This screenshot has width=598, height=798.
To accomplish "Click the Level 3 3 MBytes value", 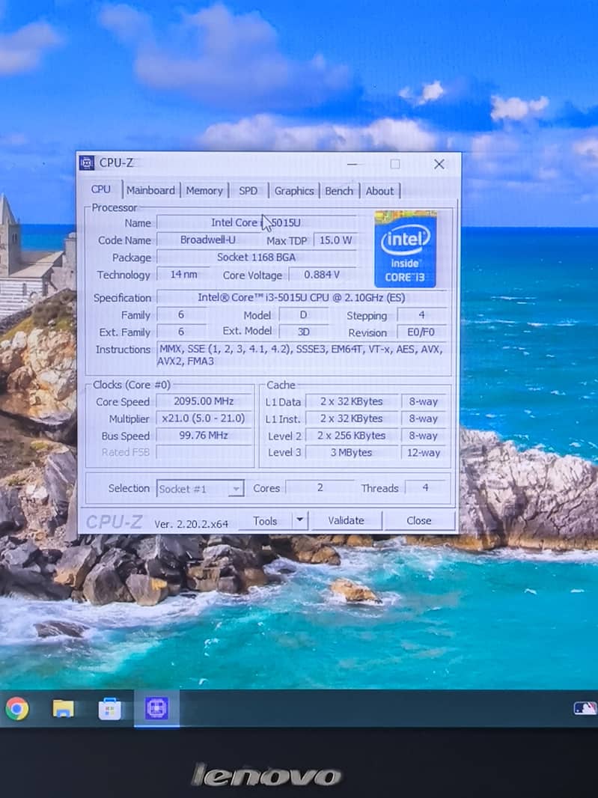I will tap(351, 452).
